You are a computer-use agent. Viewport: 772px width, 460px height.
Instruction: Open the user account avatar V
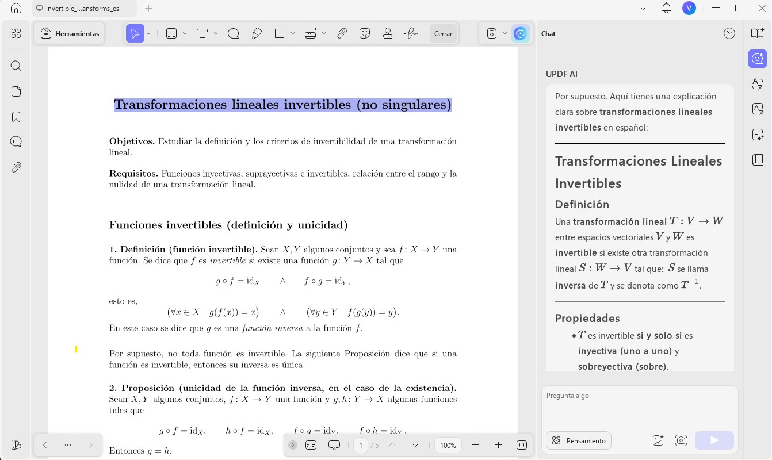689,8
